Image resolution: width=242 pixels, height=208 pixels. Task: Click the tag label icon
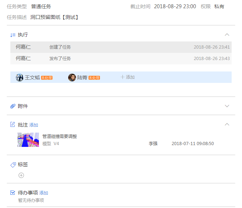tap(13, 165)
